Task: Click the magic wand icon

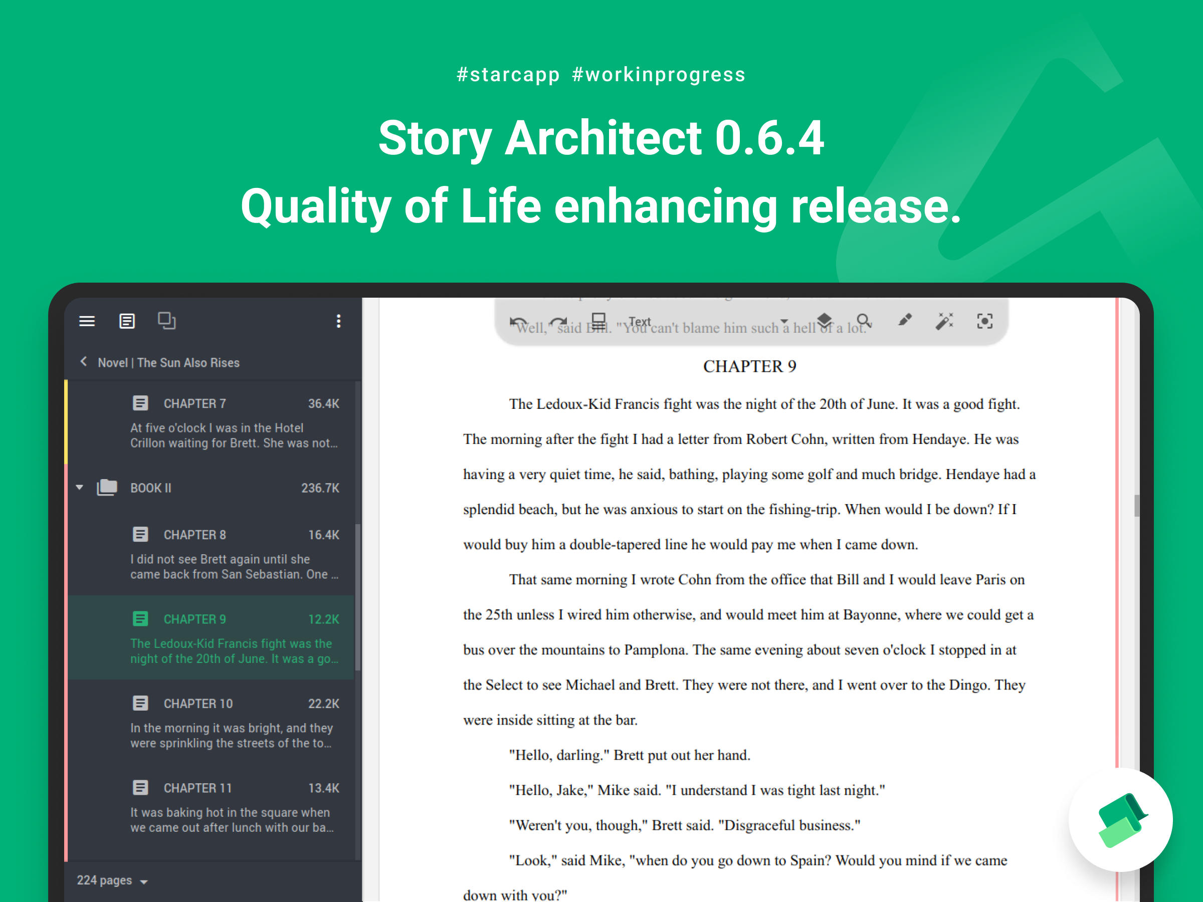Action: tap(945, 321)
